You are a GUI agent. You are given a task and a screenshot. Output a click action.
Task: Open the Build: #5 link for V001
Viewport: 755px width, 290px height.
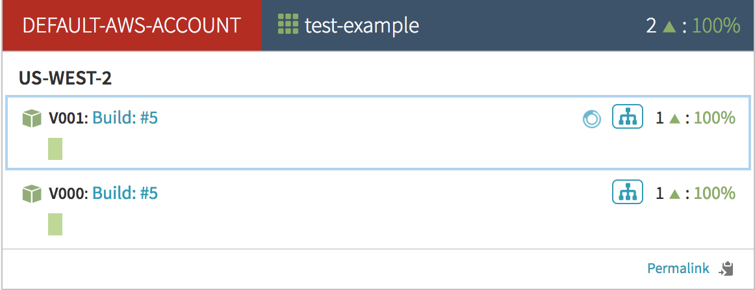pyautogui.click(x=125, y=118)
